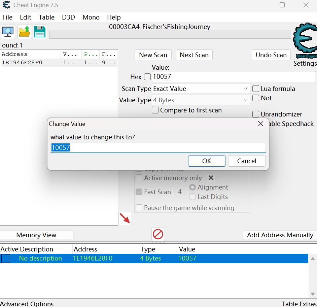The height and width of the screenshot is (307, 317).
Task: Click the 10057 value cell in address table
Action: [x=187, y=259]
